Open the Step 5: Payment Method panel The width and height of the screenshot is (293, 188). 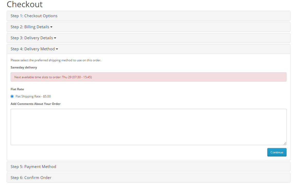(x=33, y=167)
